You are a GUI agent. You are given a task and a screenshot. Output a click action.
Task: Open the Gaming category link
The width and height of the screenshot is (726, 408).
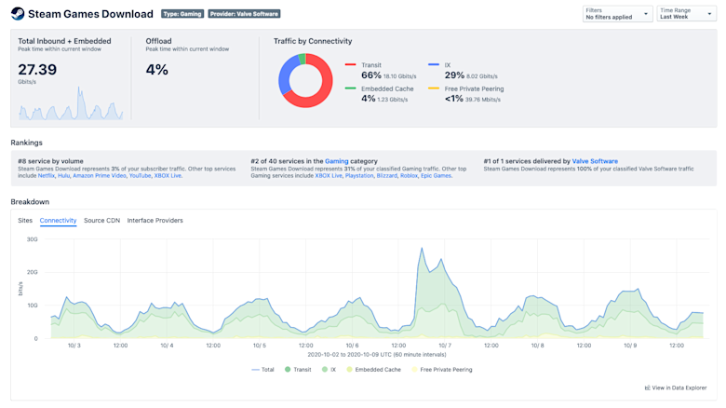pyautogui.click(x=337, y=161)
